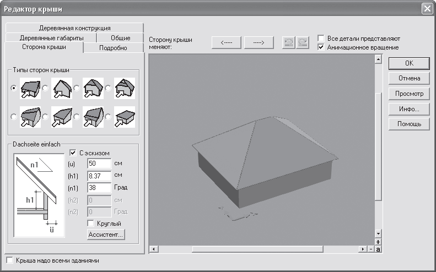
Task: Pick the flat roof icon in bottom row
Action: [124, 116]
